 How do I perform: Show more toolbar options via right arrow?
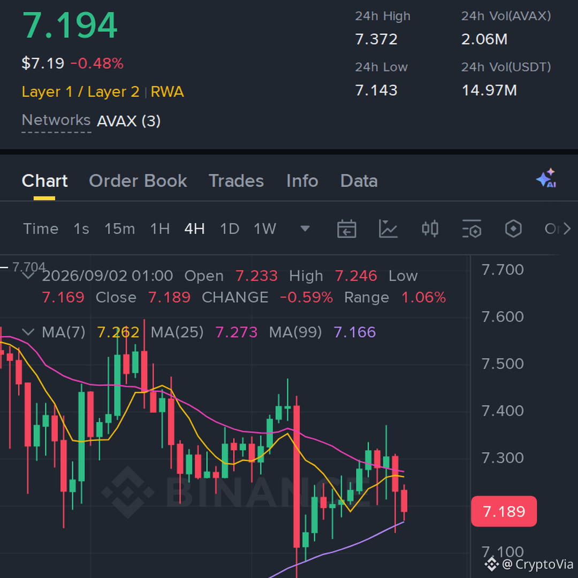coord(567,229)
